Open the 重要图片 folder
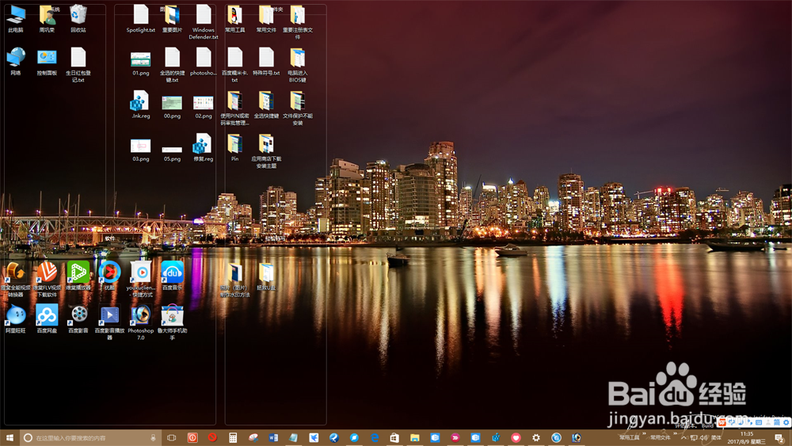 pyautogui.click(x=172, y=19)
